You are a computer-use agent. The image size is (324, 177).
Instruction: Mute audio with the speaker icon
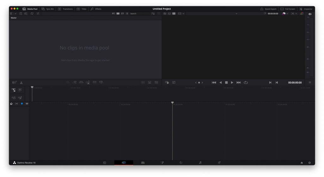(310, 14)
